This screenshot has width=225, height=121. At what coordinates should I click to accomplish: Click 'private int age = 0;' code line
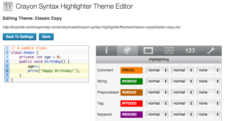pyautogui.click(x=40, y=57)
